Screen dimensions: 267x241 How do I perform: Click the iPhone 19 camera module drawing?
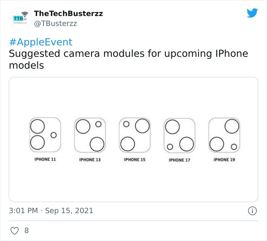[224, 135]
